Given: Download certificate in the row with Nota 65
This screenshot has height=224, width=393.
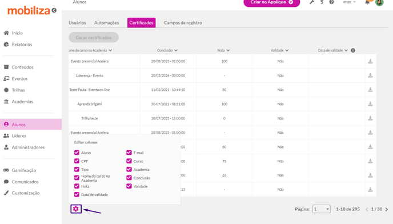Looking at the screenshot, I should [370, 175].
